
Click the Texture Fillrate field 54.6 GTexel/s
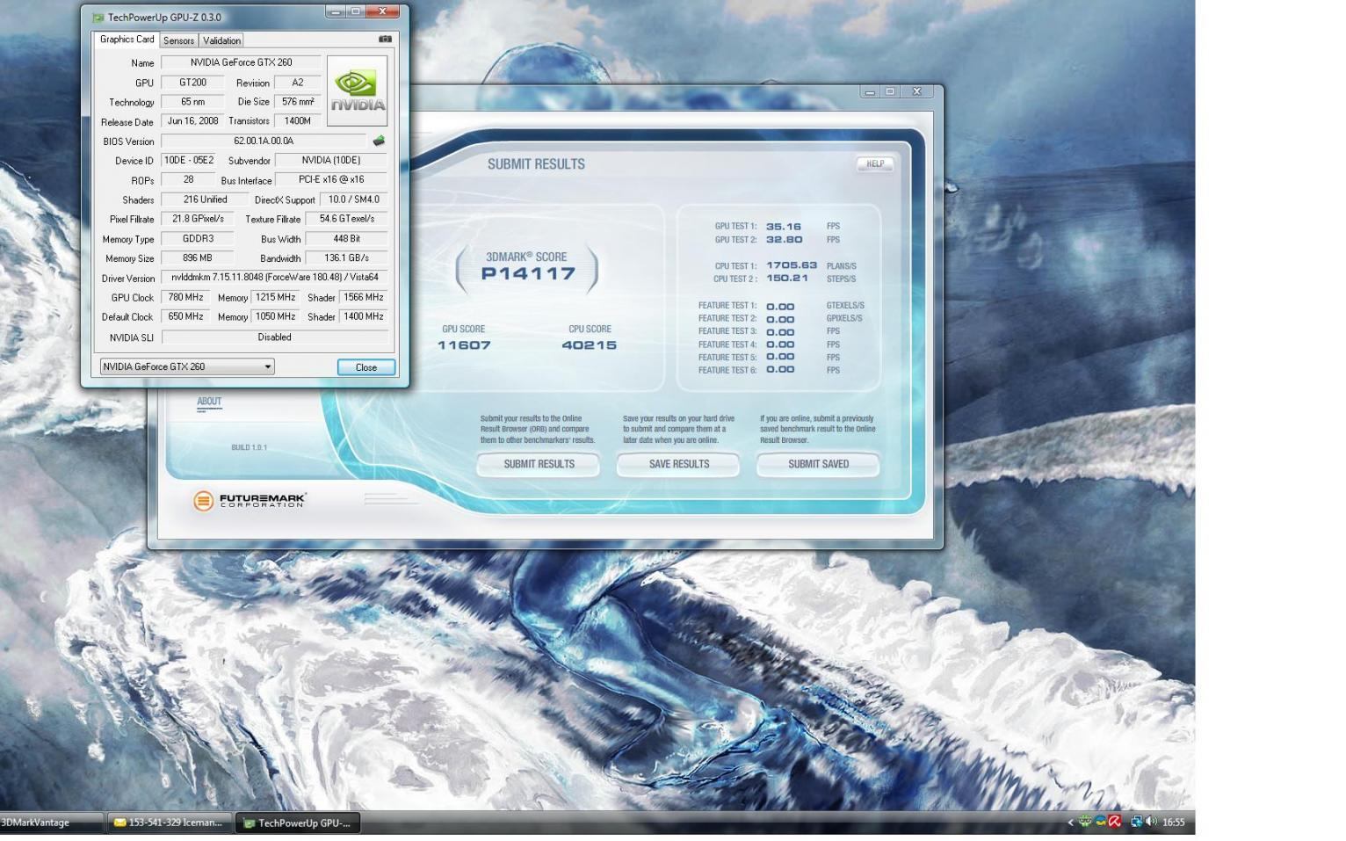[x=346, y=219]
